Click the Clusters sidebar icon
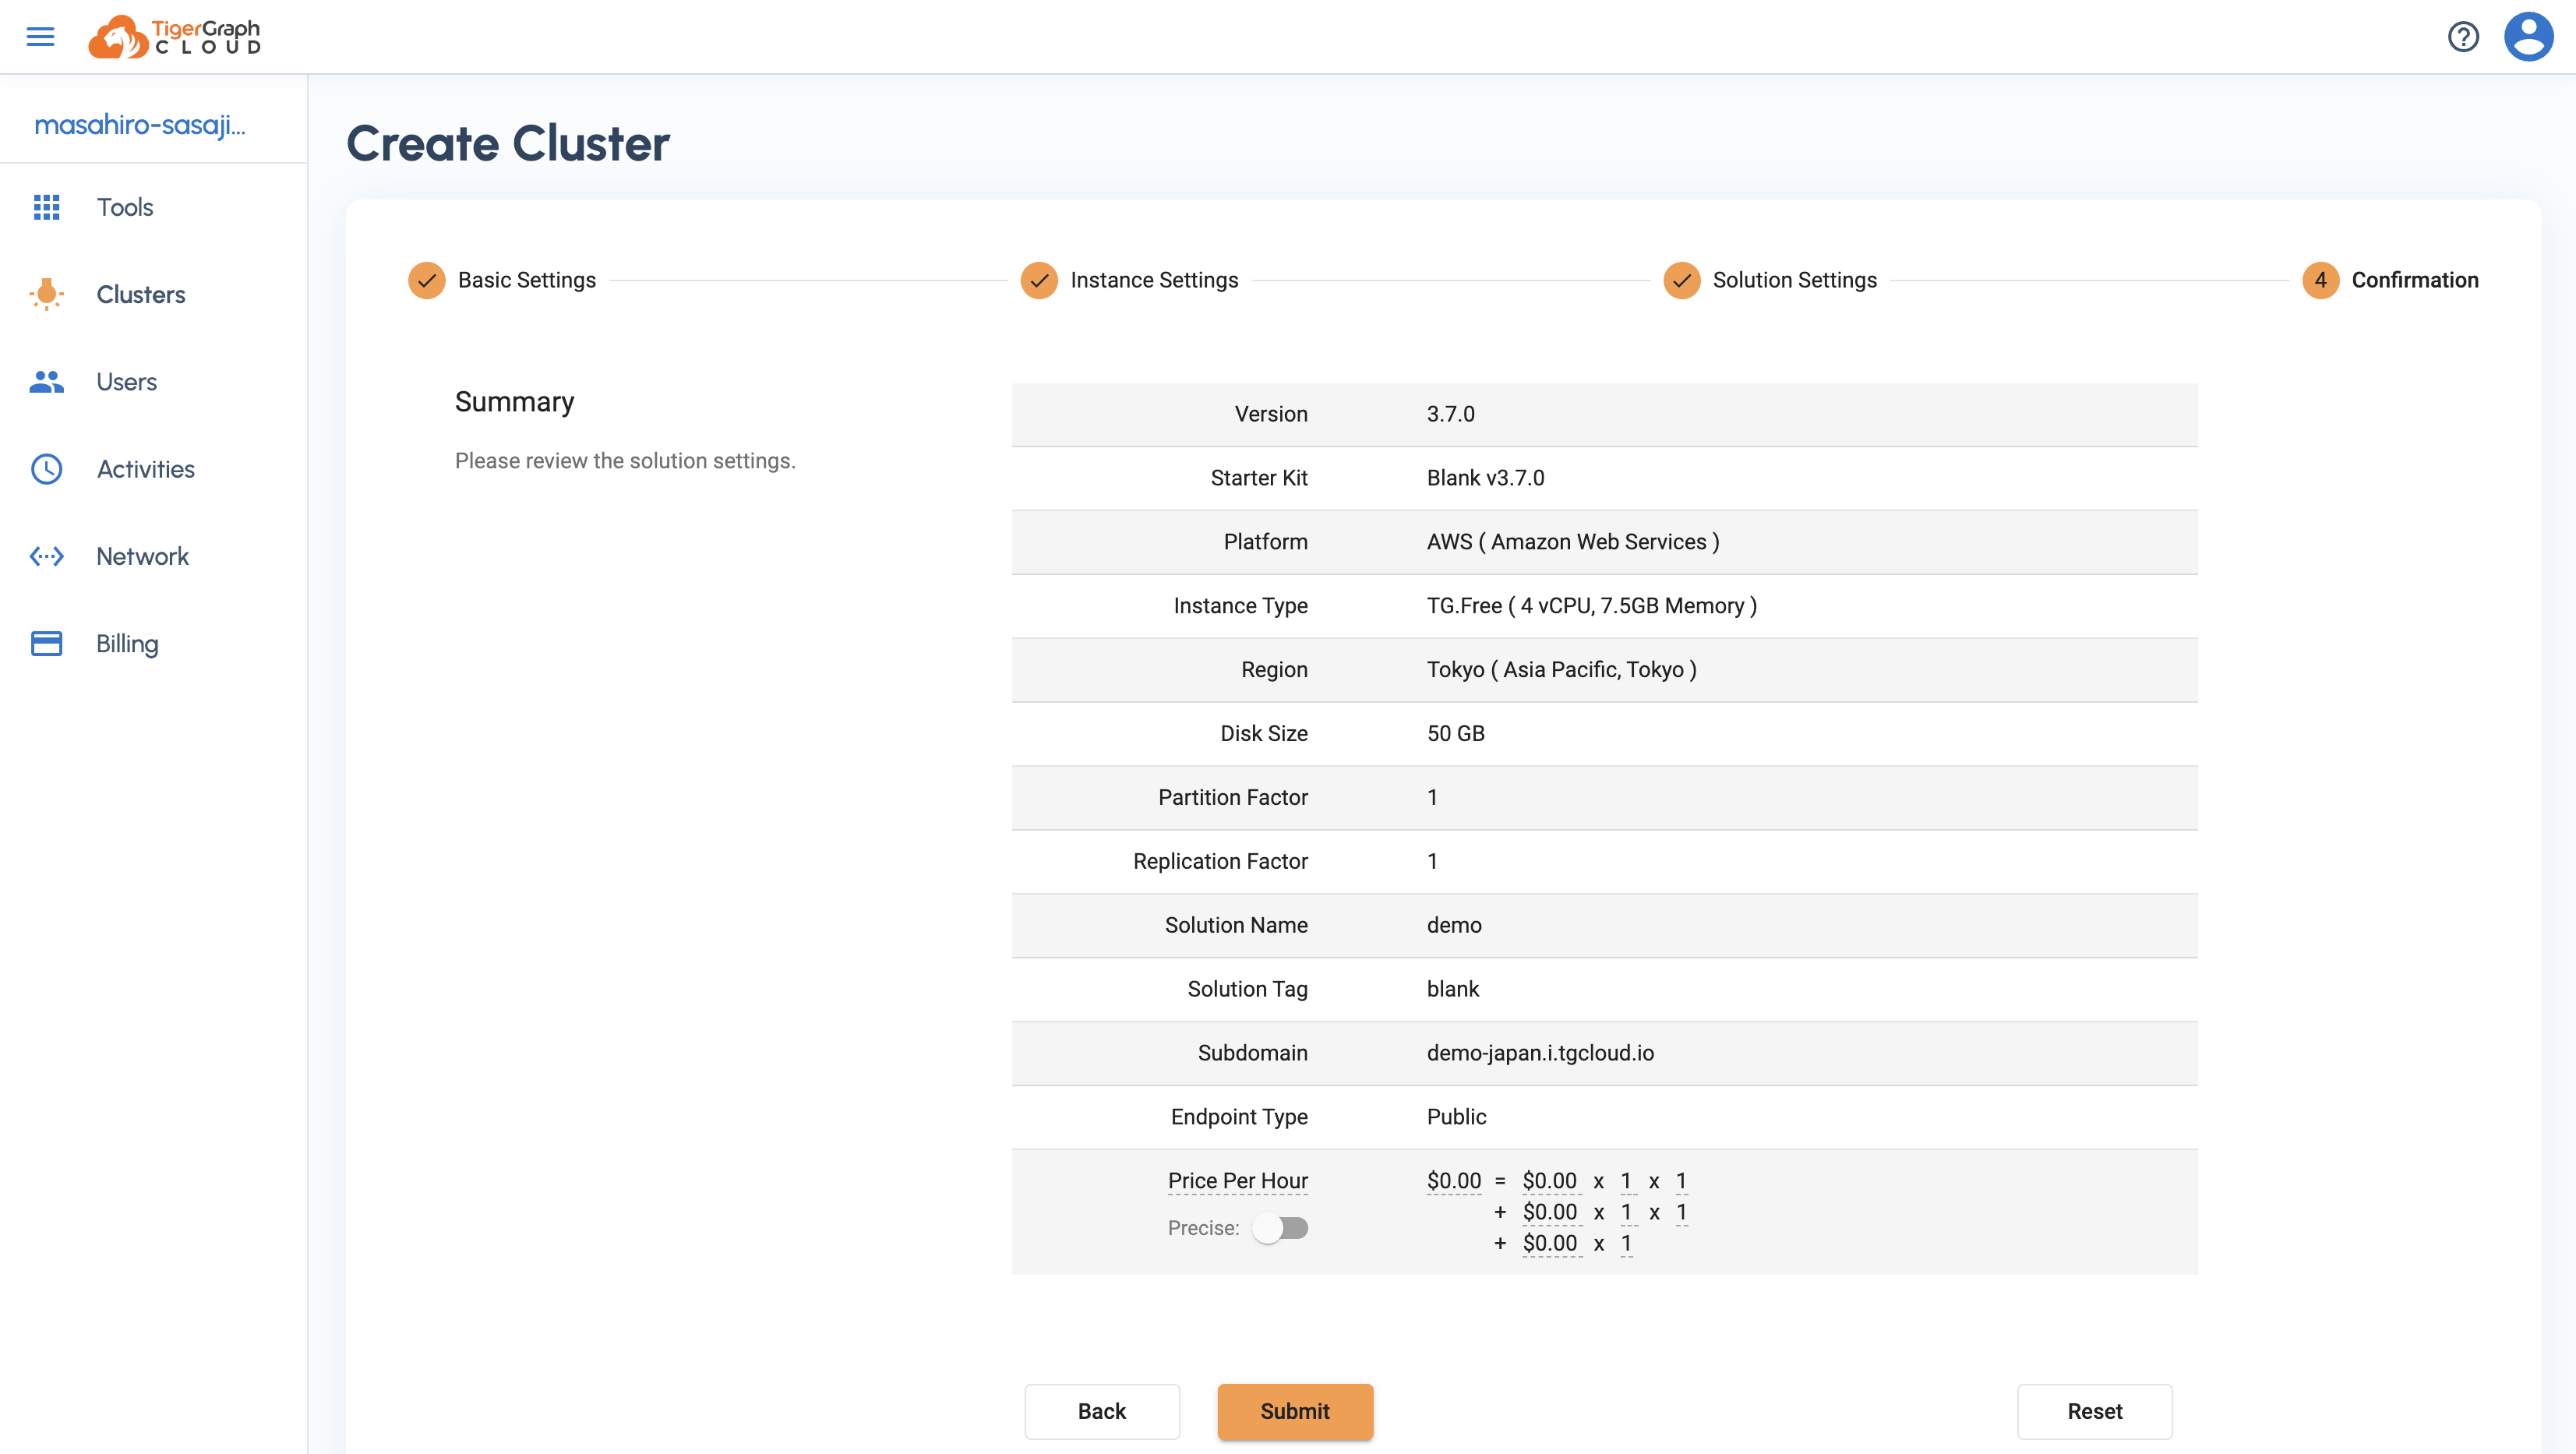 tap(46, 294)
